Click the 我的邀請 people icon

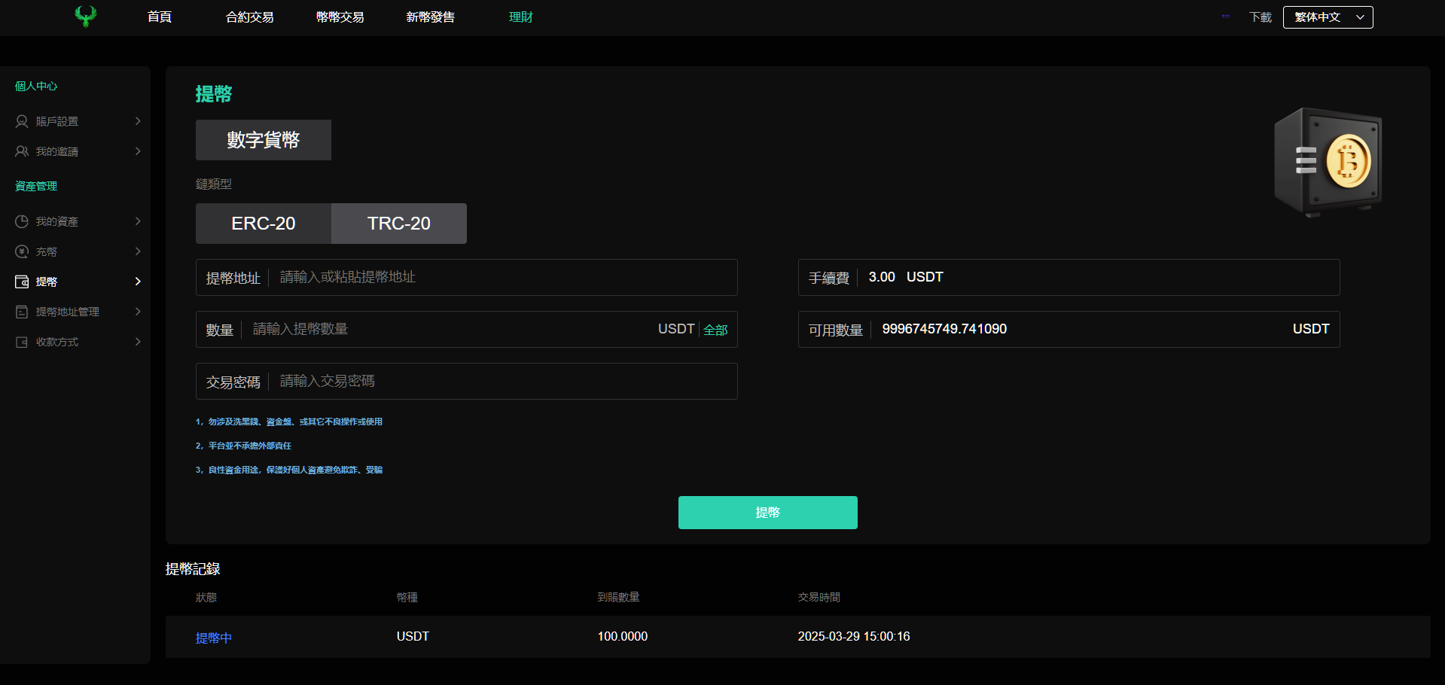coord(22,151)
